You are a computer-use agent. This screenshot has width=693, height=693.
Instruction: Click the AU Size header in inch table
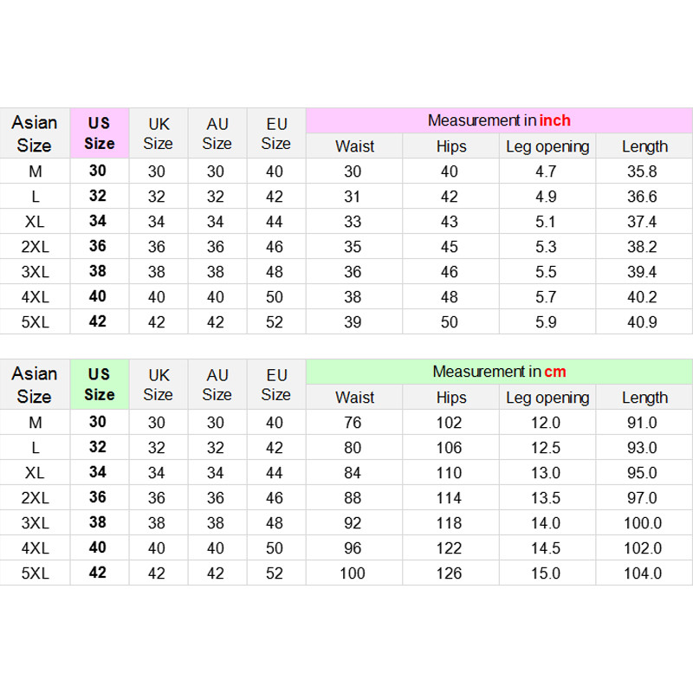pyautogui.click(x=217, y=133)
